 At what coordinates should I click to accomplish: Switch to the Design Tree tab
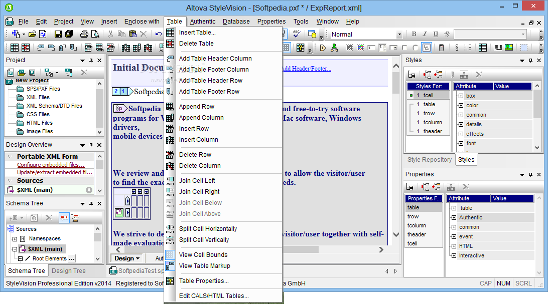[68, 271]
